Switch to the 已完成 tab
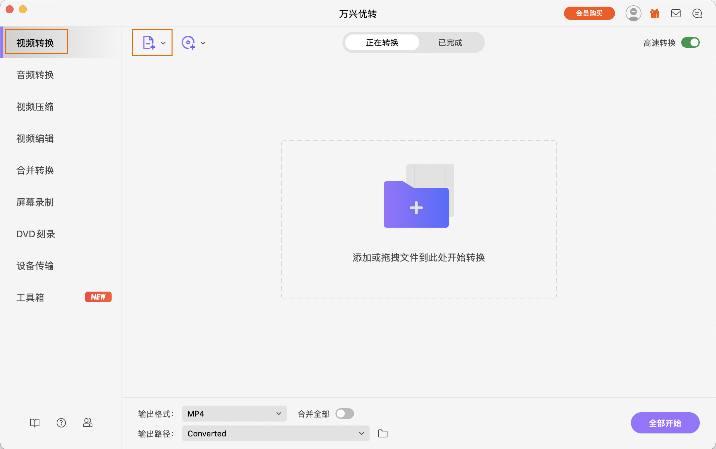This screenshot has height=449, width=716. pyautogui.click(x=450, y=42)
